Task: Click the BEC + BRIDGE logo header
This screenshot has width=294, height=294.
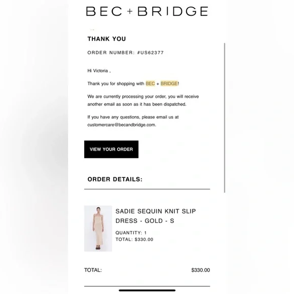Action: coord(147,11)
